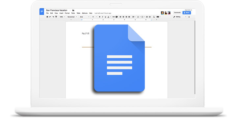Star the San Francisco Vacation document

coord(70,10)
